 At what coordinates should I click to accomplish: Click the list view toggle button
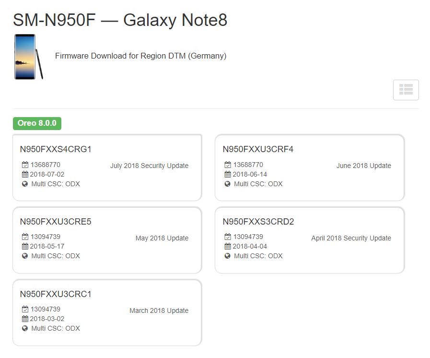(406, 90)
